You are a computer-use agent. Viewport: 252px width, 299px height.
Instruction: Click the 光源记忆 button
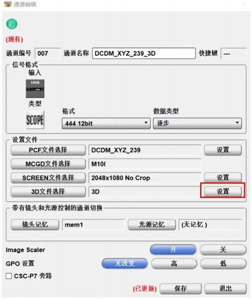[x=152, y=225]
